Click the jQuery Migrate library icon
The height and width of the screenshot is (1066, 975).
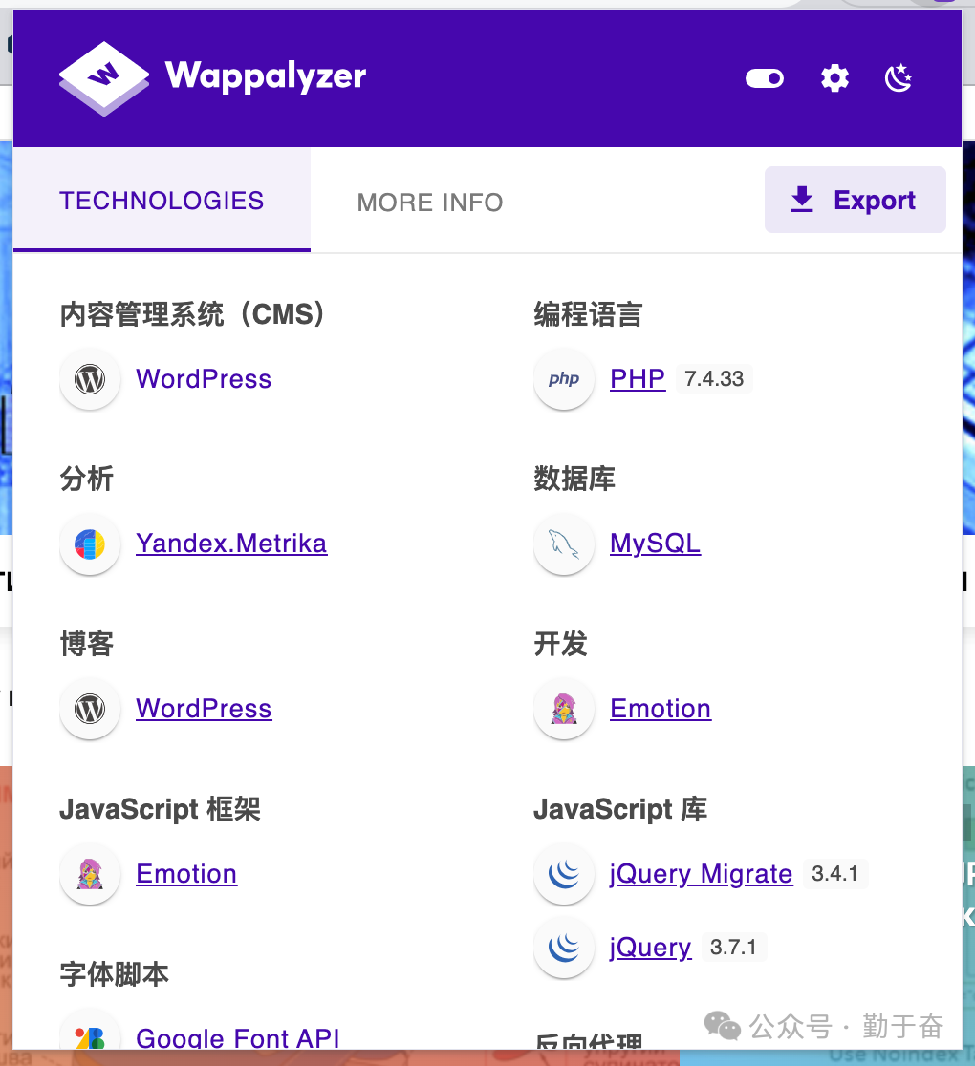pos(564,873)
